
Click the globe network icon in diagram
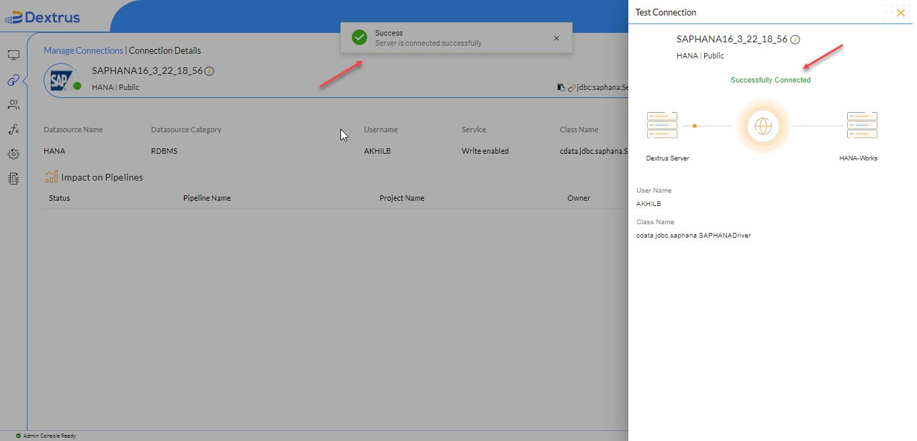pyautogui.click(x=763, y=126)
